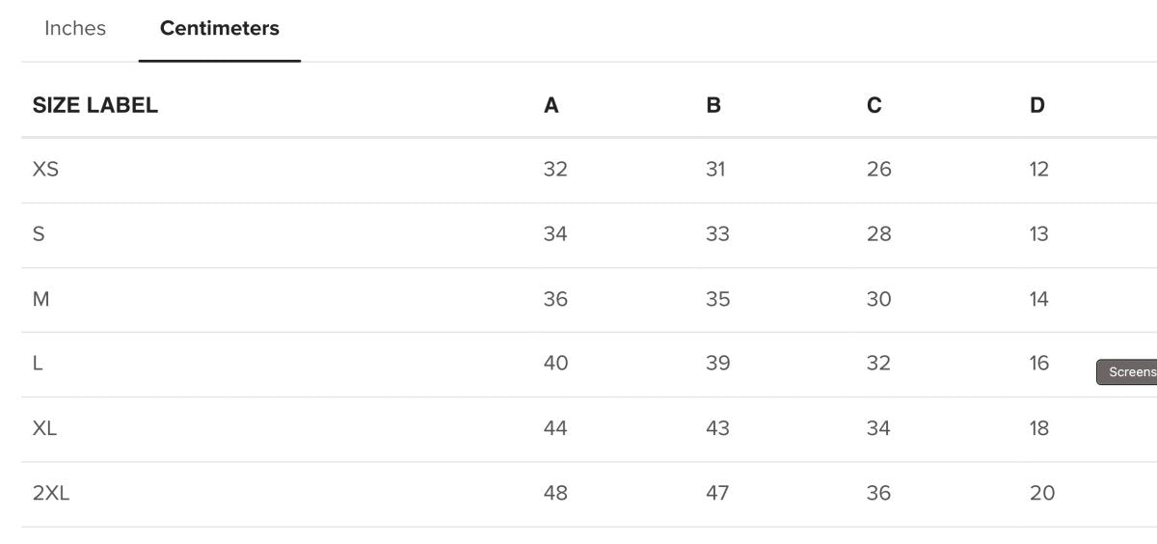Click the Screenshot tooltip badge
Screen dimensions: 1157x544
point(1128,372)
